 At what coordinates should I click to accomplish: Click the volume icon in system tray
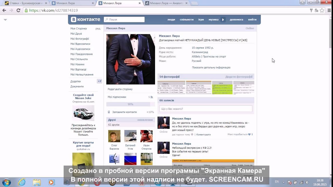coord(307,182)
